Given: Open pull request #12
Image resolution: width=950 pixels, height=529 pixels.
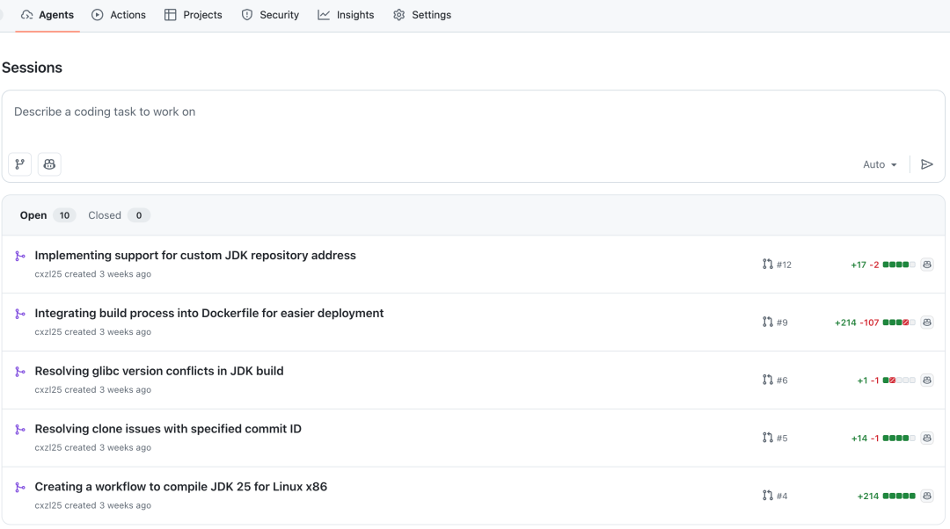Looking at the screenshot, I should 777,264.
